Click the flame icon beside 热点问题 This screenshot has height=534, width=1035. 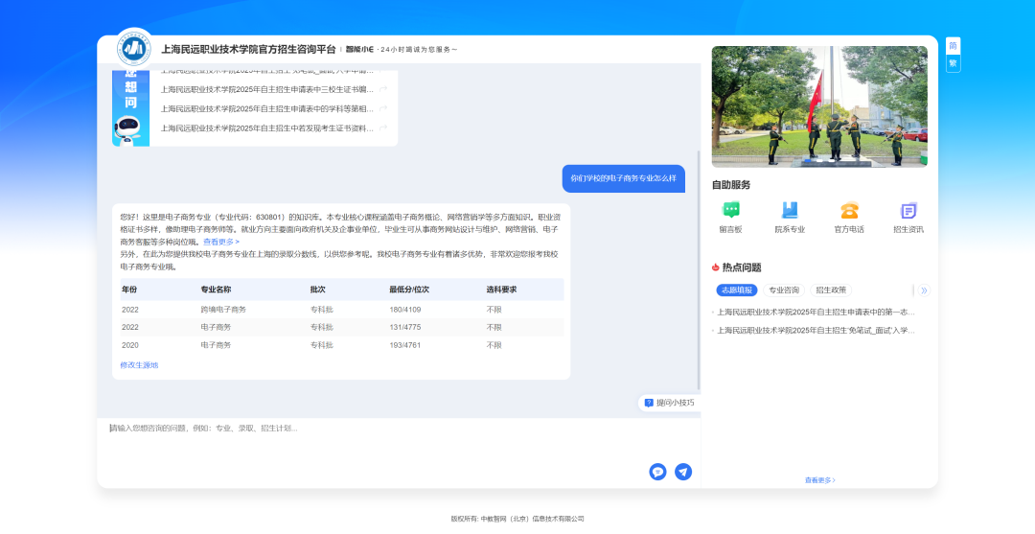pyautogui.click(x=716, y=267)
